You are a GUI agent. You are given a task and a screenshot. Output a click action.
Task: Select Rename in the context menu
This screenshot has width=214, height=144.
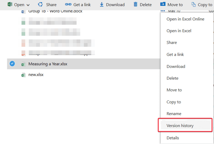[x=174, y=114]
